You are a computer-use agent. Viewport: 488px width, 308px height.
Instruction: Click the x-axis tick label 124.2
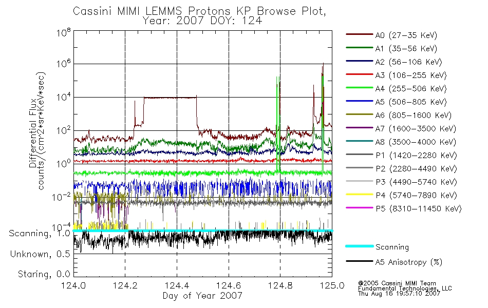(125, 285)
